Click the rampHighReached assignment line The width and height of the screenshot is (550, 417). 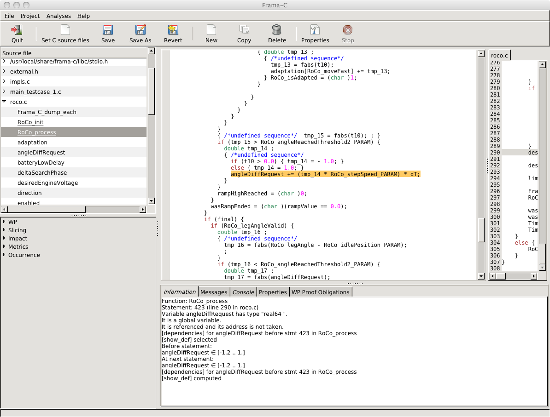(262, 194)
